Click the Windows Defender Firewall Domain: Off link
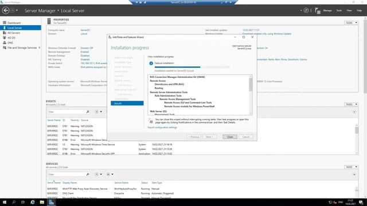 pyautogui.click(x=87, y=48)
